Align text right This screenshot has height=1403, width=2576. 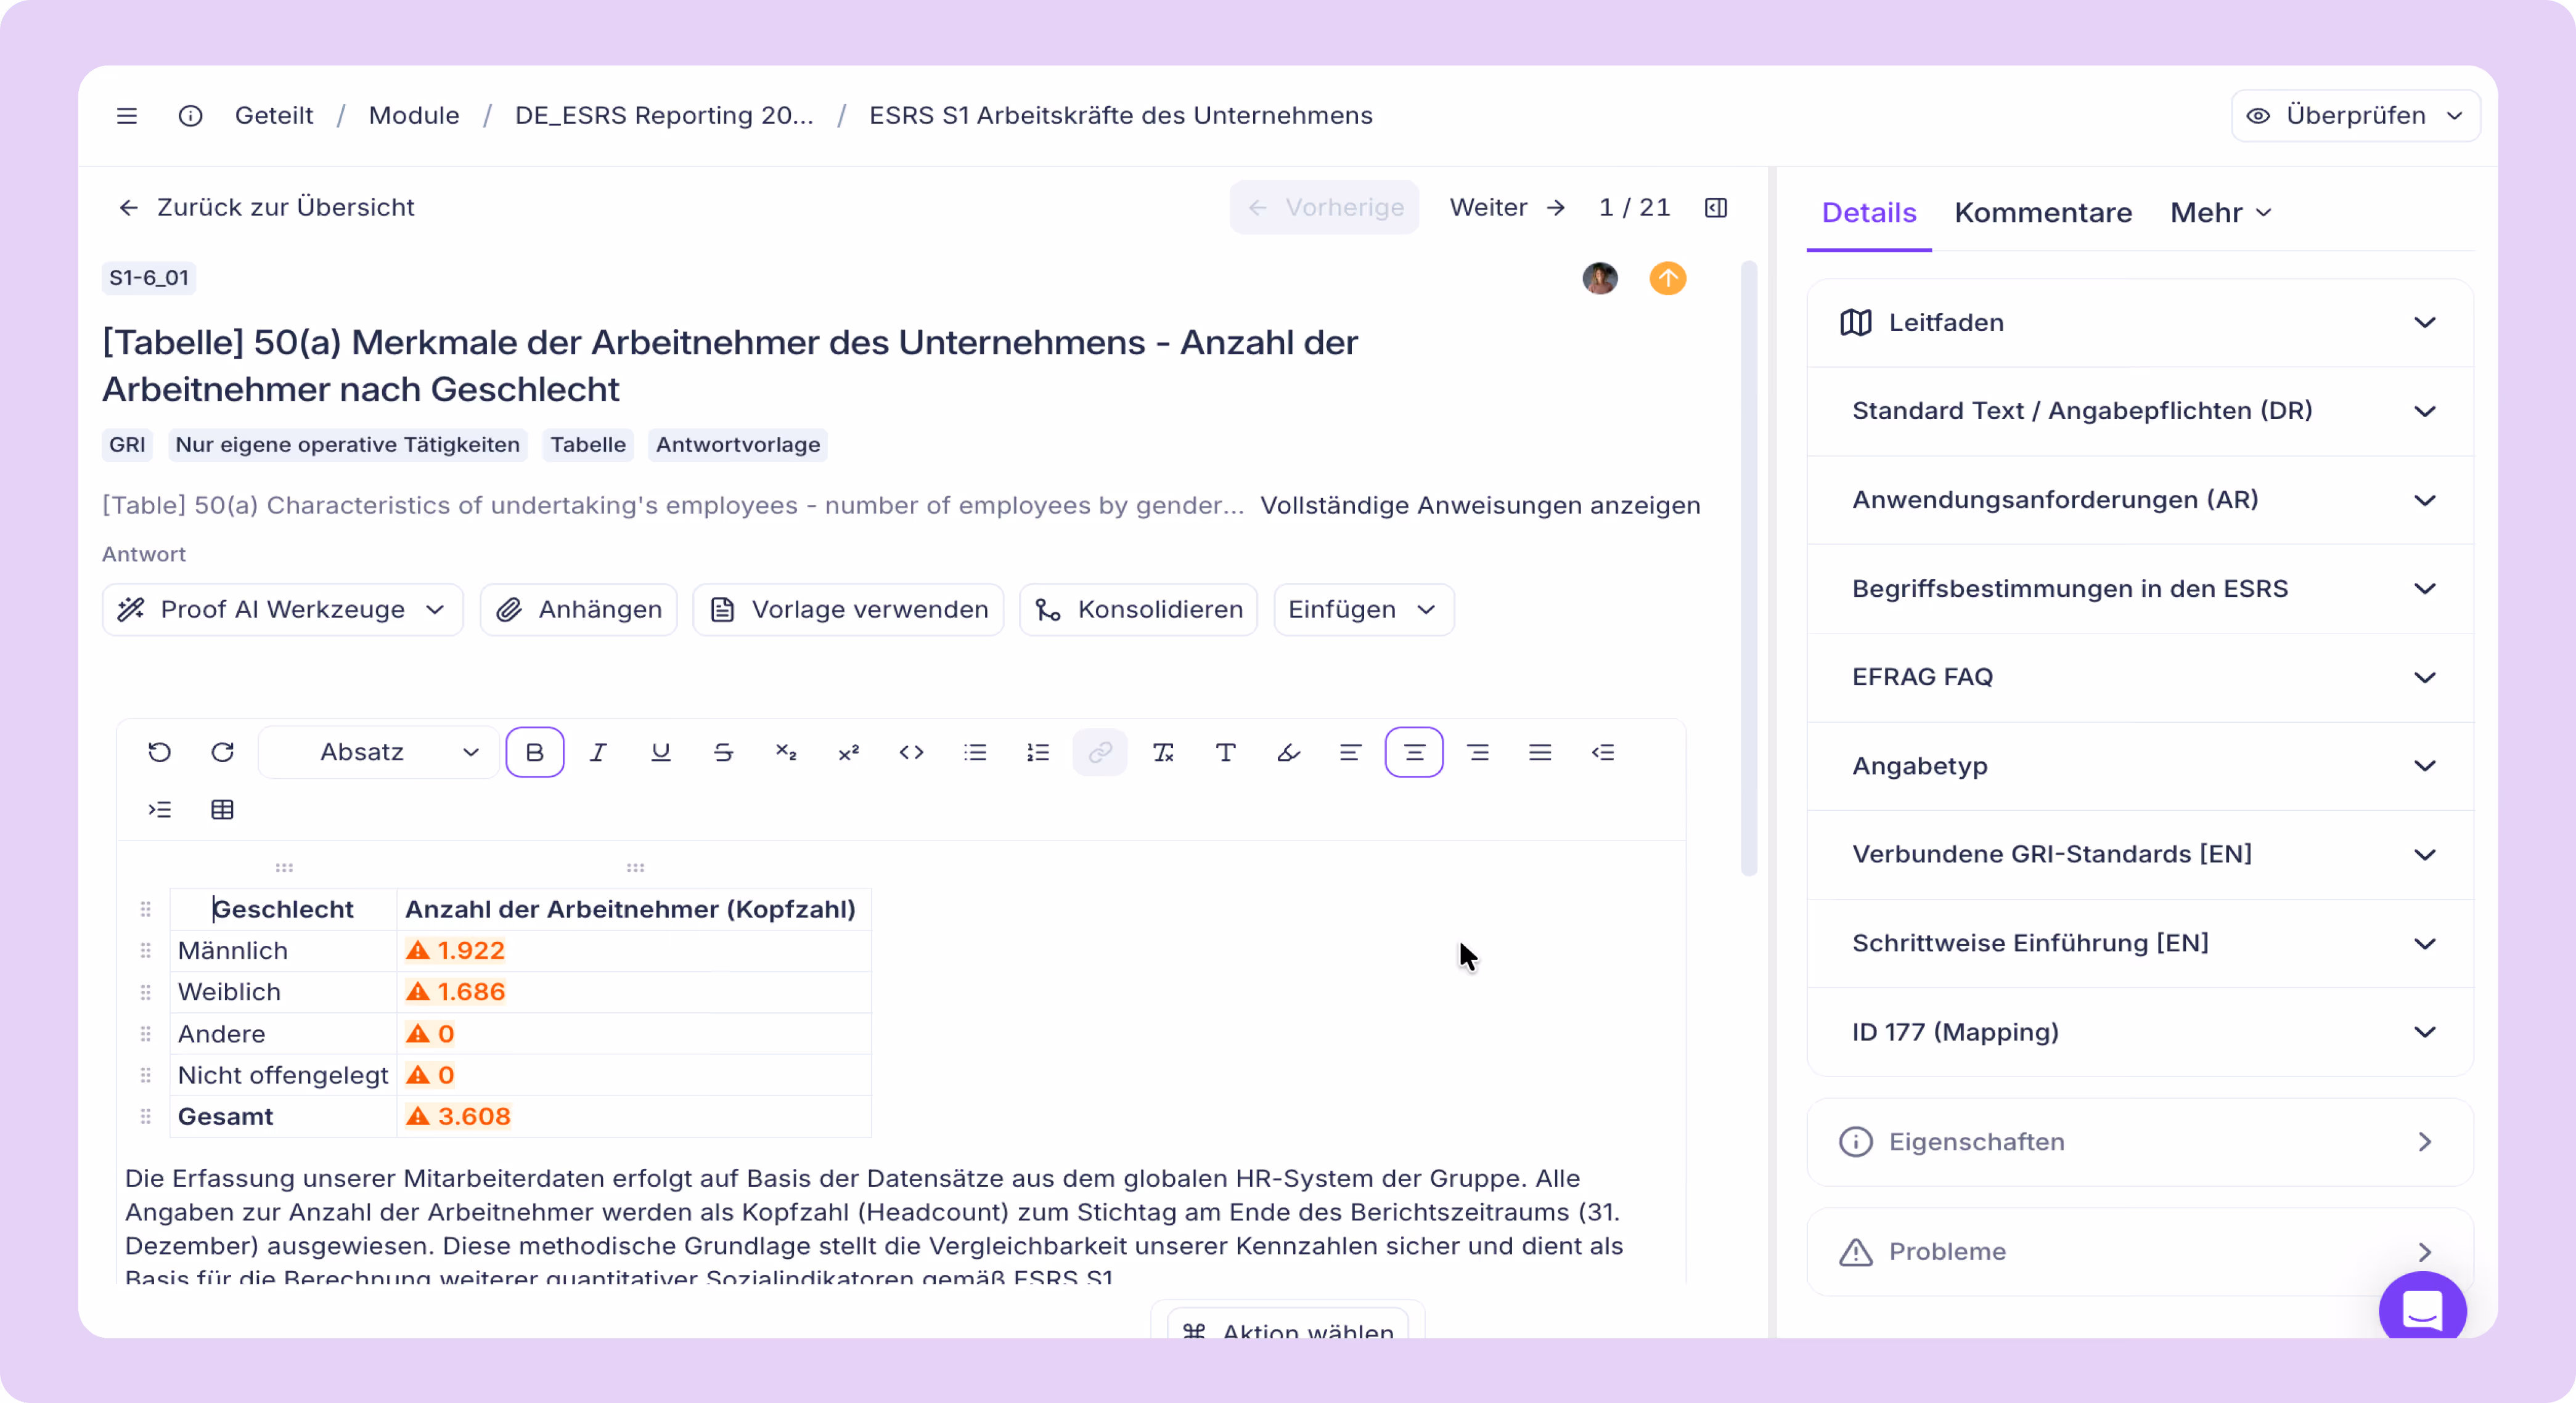click(x=1478, y=752)
